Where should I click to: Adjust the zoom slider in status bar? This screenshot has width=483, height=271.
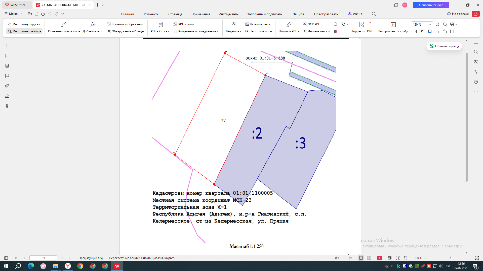click(x=451, y=258)
